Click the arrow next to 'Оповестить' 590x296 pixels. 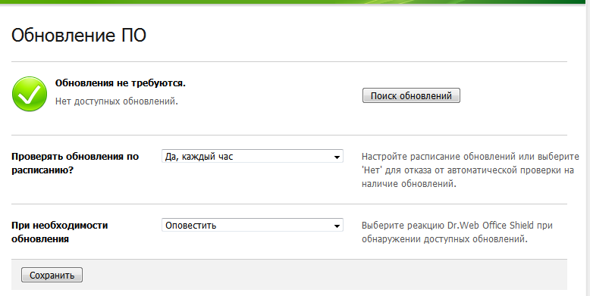pyautogui.click(x=337, y=226)
